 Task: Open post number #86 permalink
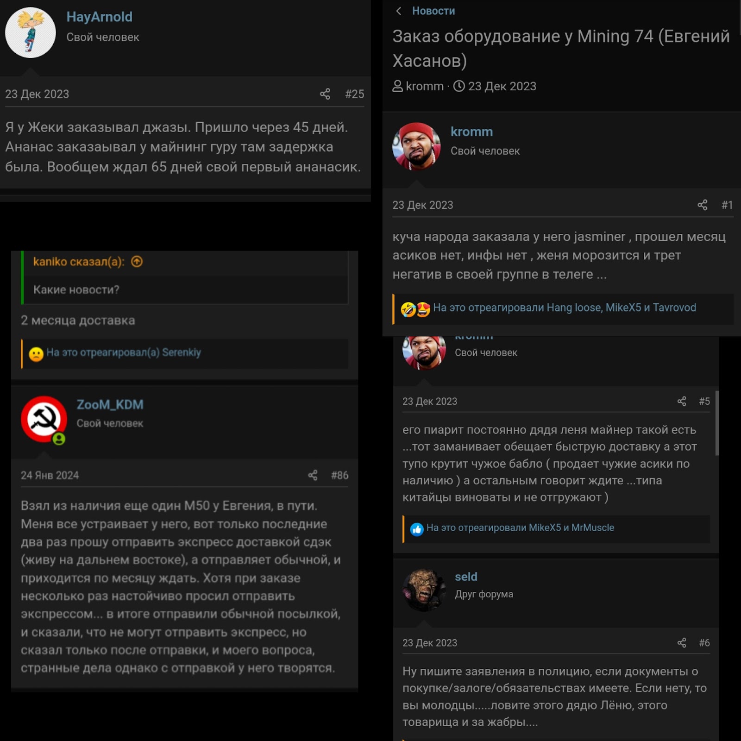pyautogui.click(x=339, y=475)
